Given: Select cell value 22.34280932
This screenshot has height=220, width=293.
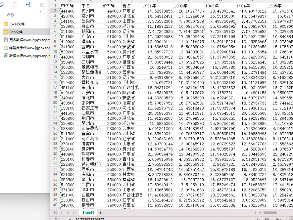Looking at the screenshot, I should pos(189,154).
